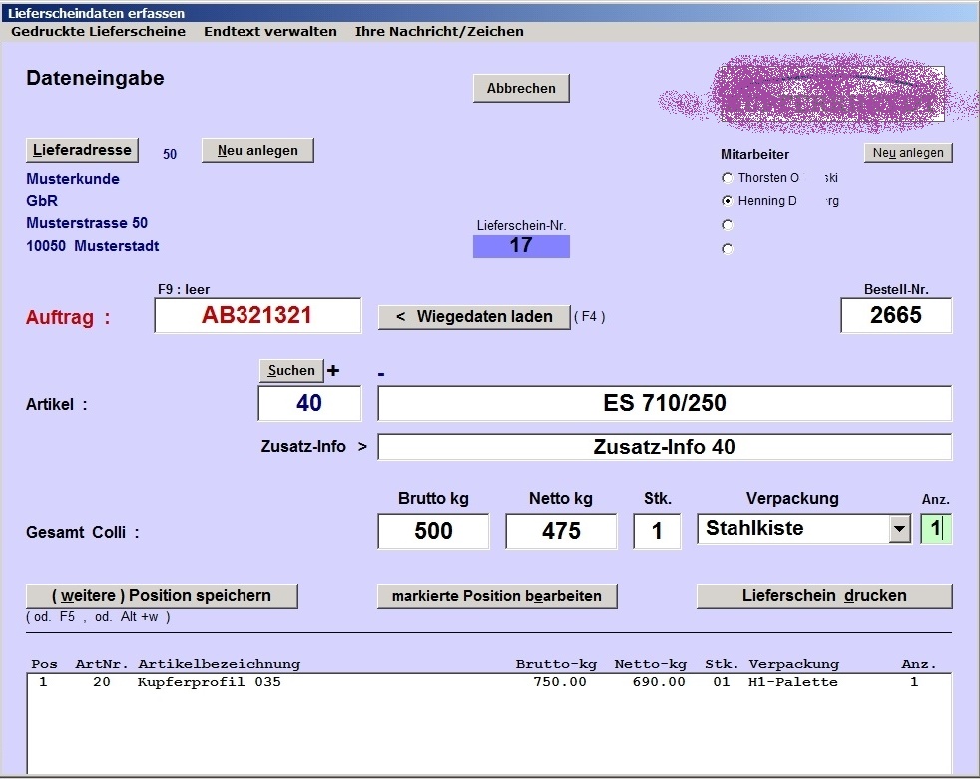Print with Lieferschein drucken button
The image size is (980, 779).
[824, 596]
